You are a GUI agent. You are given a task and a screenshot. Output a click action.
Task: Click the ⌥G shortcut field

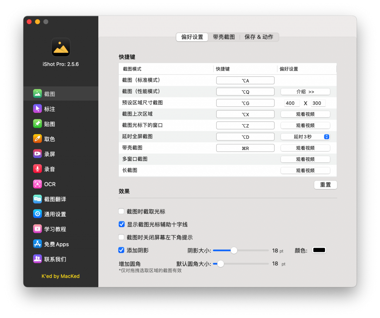point(245,103)
